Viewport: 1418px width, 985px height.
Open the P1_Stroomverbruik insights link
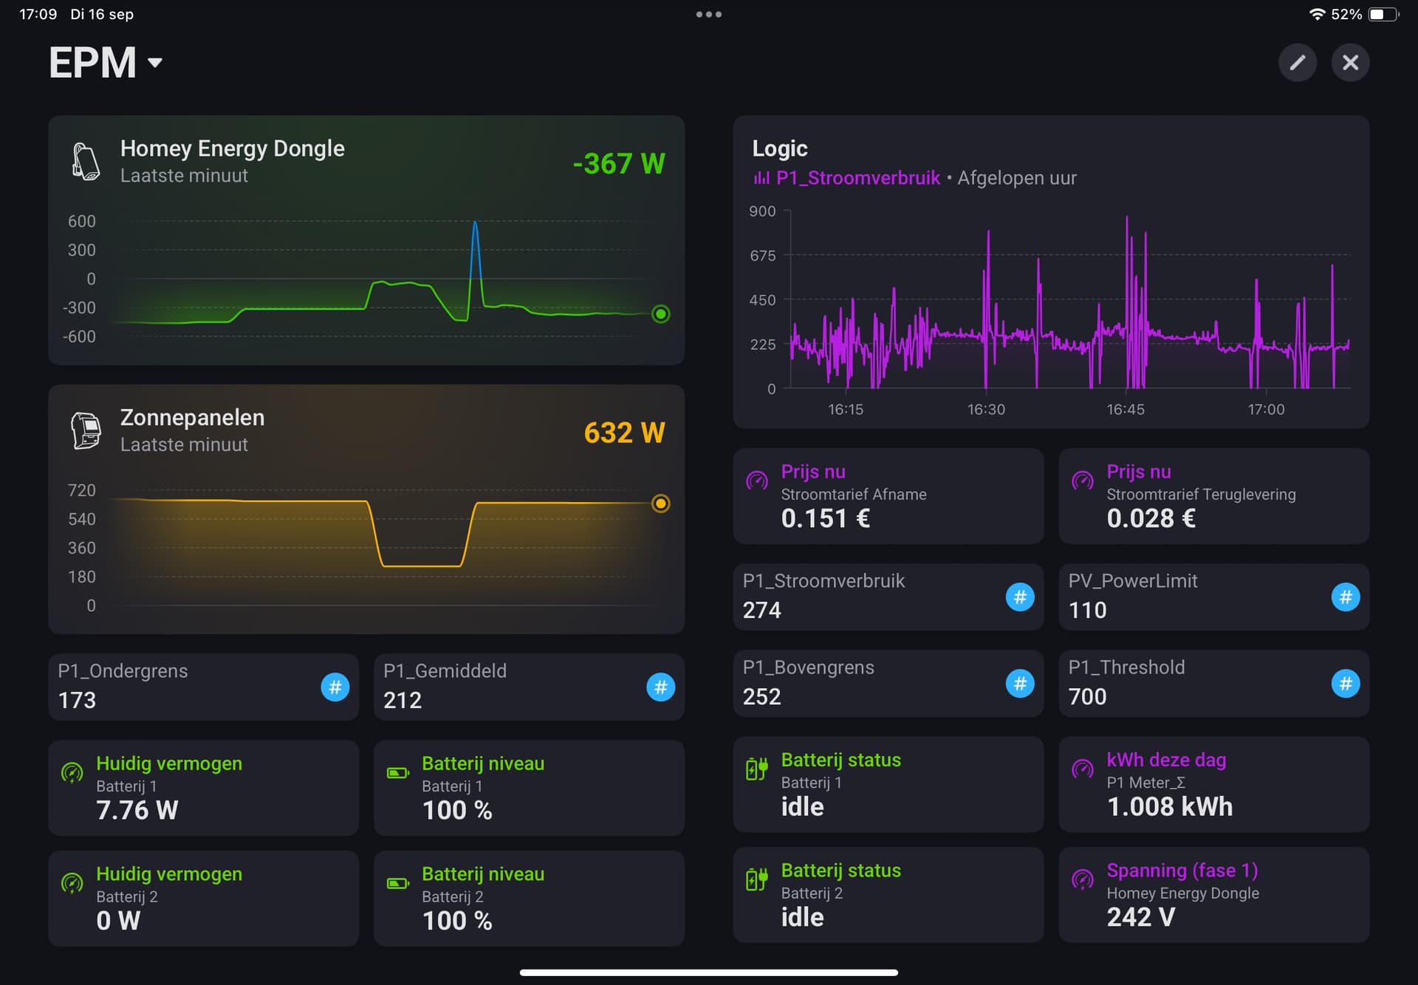[857, 178]
